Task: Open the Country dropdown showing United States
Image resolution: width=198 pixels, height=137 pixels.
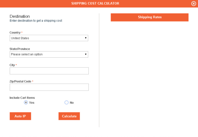Action: click(49, 38)
